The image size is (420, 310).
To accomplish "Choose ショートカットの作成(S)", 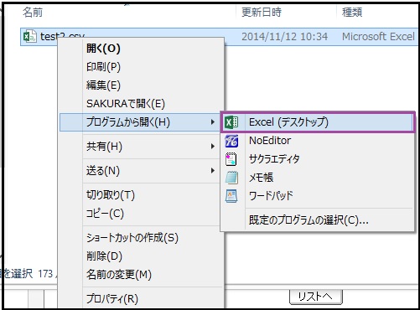I will pos(140,238).
